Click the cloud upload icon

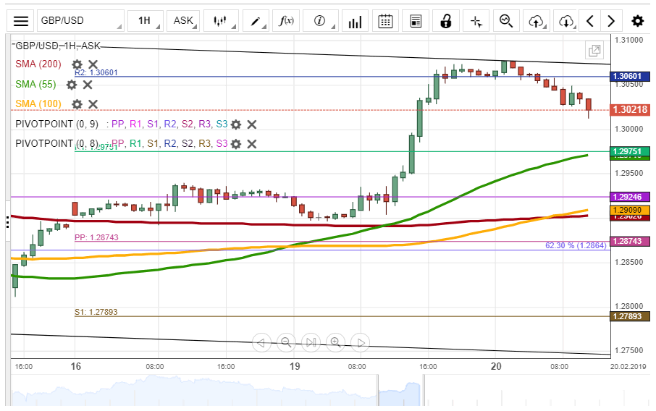(x=536, y=21)
